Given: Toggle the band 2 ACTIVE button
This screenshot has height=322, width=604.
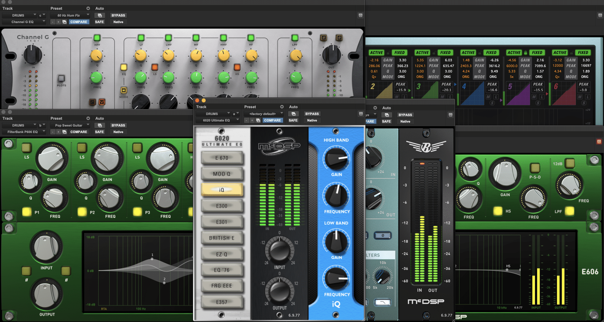Looking at the screenshot, I should 377,53.
